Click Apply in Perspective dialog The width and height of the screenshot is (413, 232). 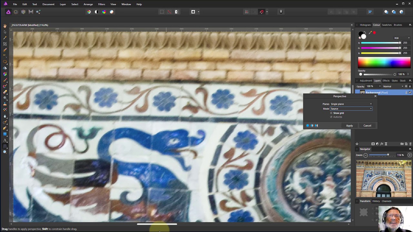click(x=349, y=126)
